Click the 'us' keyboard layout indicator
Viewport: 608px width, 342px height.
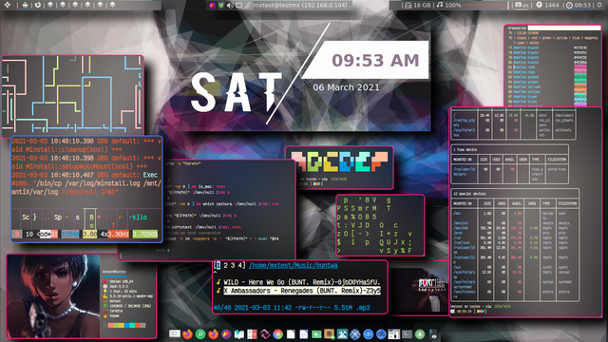(522, 6)
